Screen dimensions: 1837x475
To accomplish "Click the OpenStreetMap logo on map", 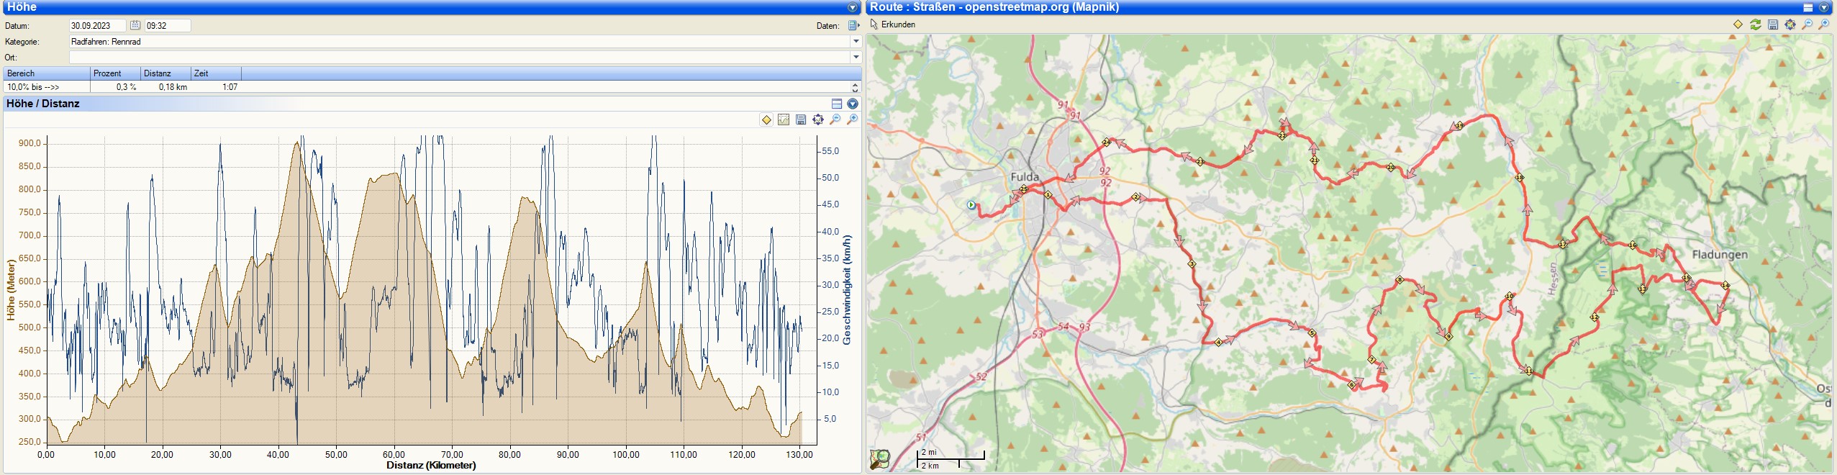I will click(x=879, y=458).
